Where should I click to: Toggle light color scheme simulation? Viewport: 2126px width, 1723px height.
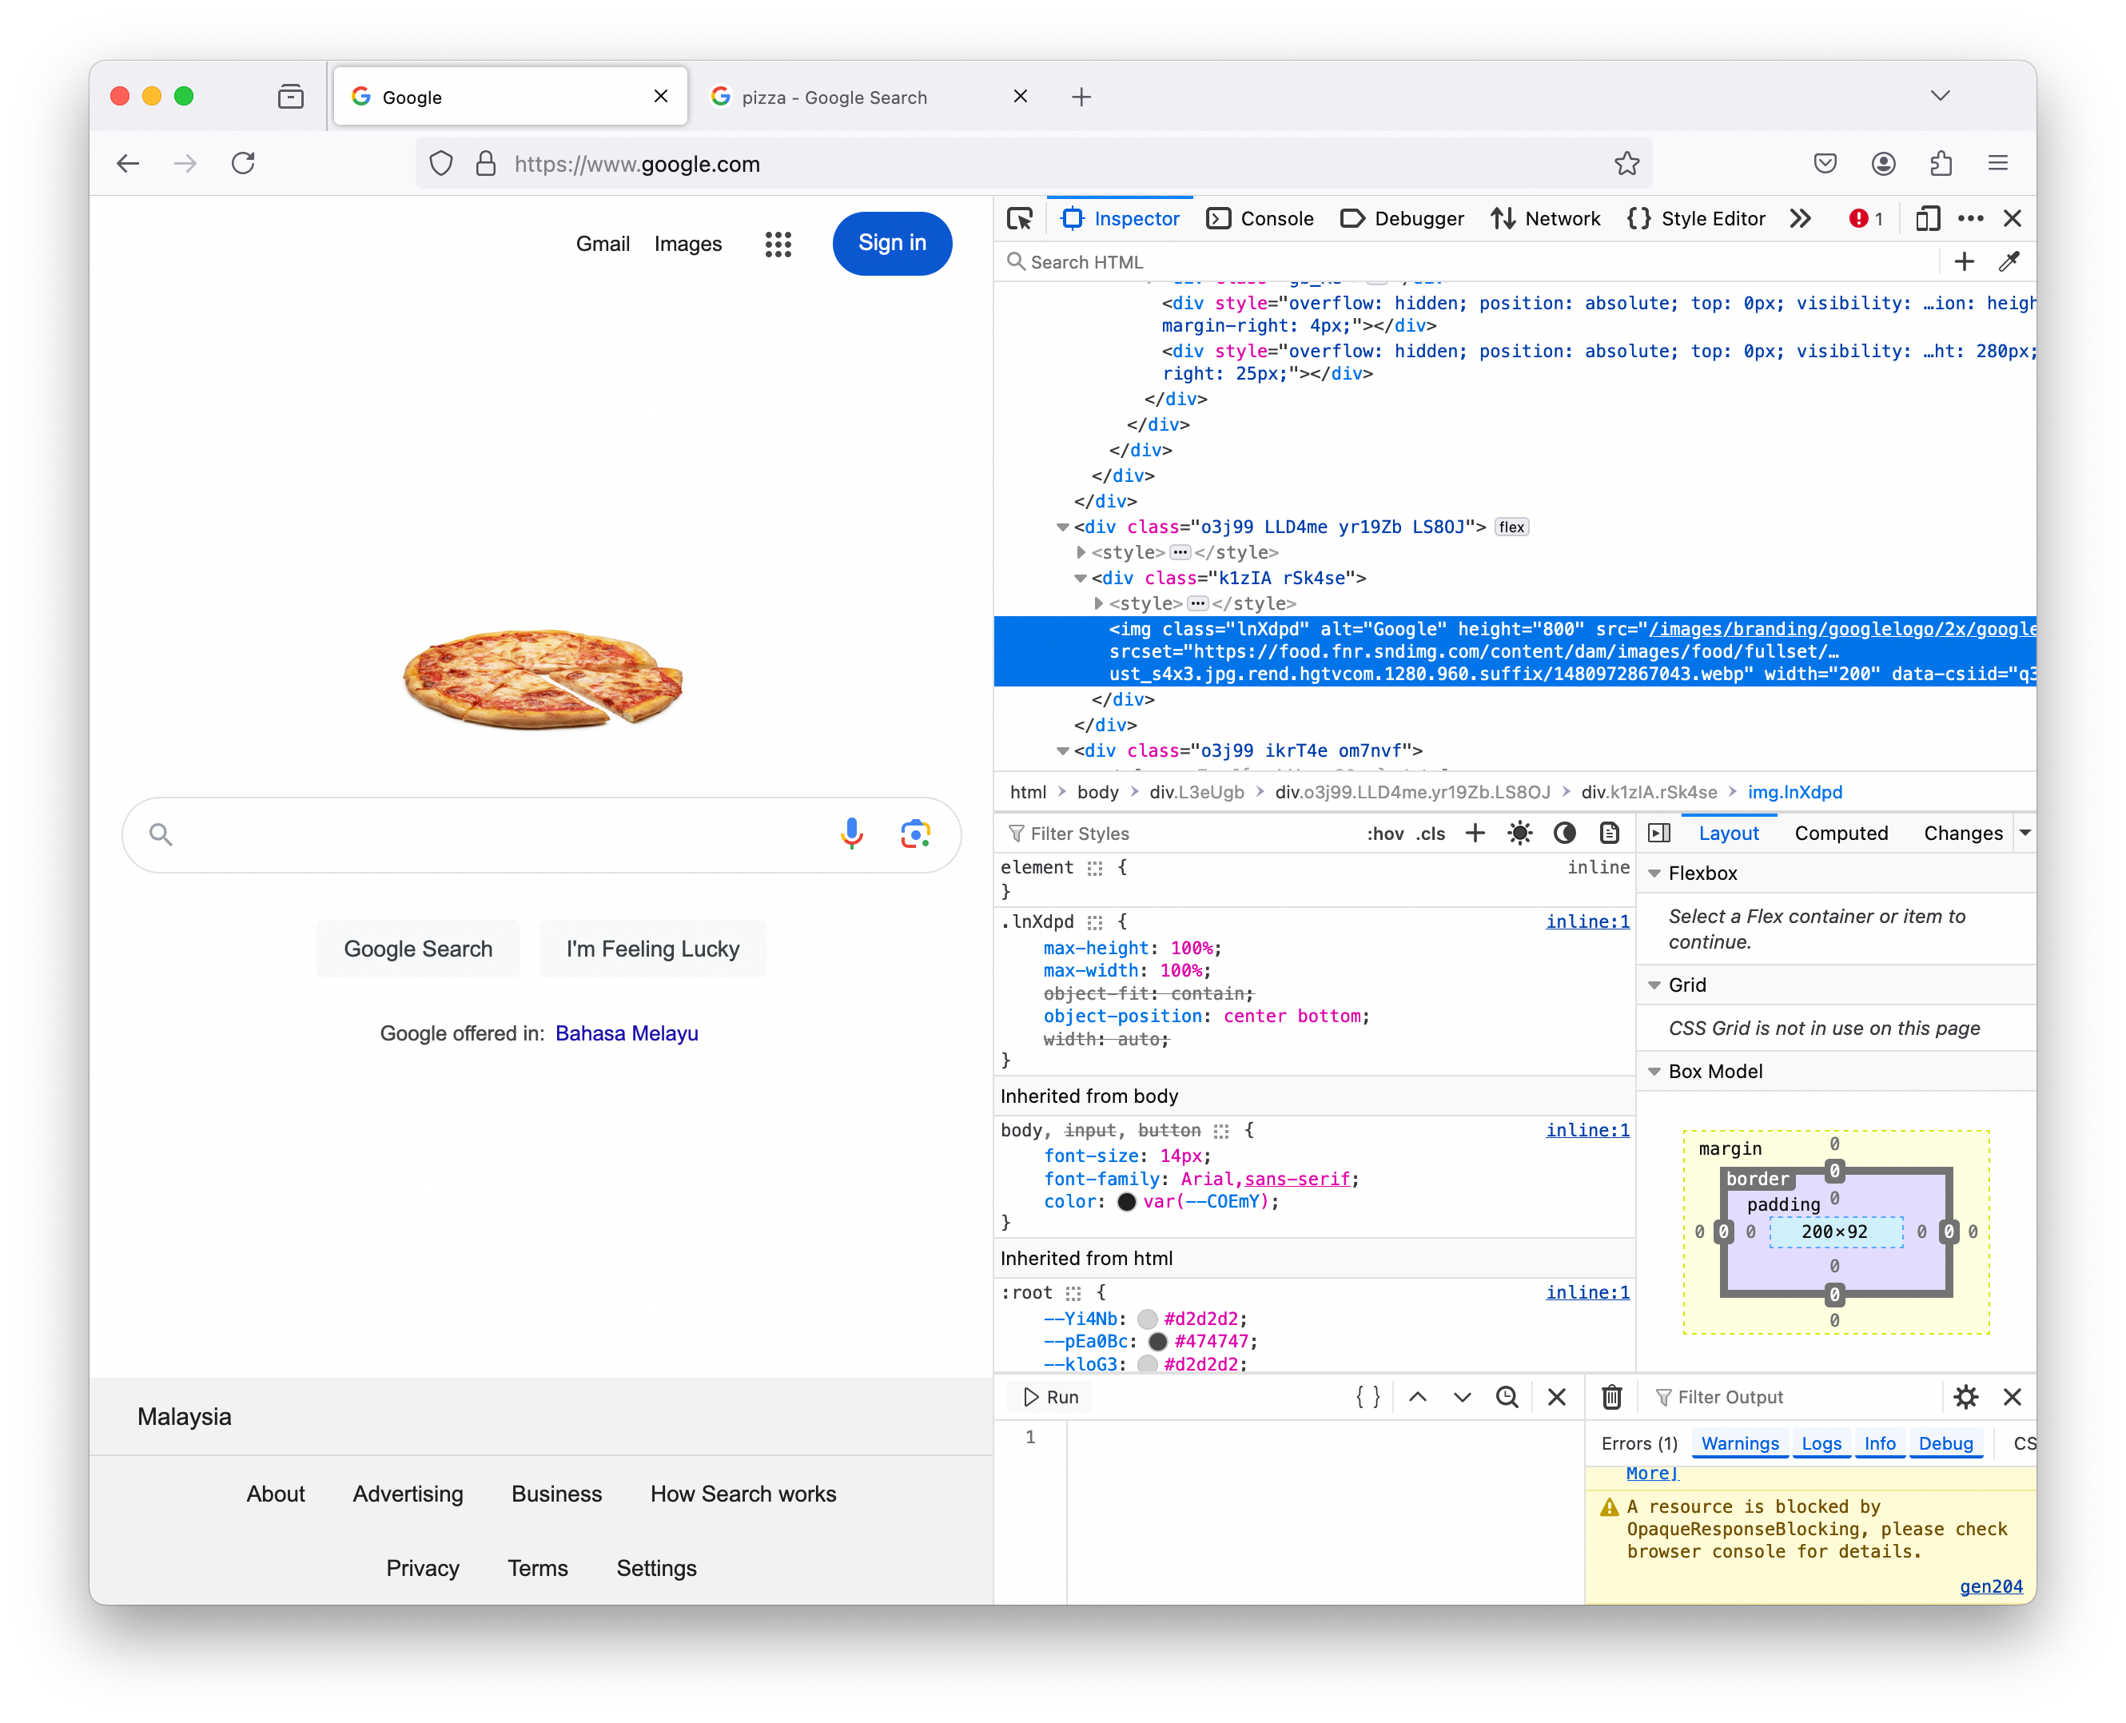click(1519, 834)
